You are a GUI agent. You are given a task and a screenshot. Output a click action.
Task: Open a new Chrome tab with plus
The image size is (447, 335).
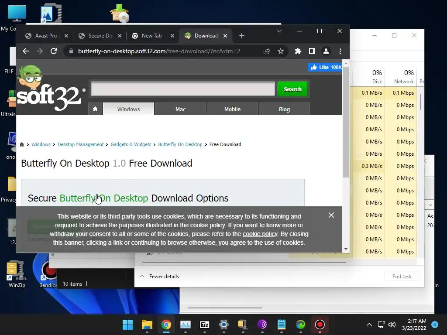(242, 36)
